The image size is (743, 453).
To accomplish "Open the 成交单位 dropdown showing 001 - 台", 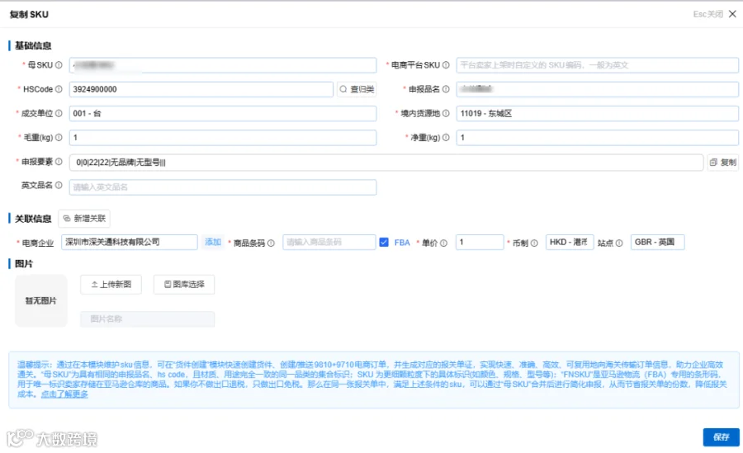I will click(223, 113).
